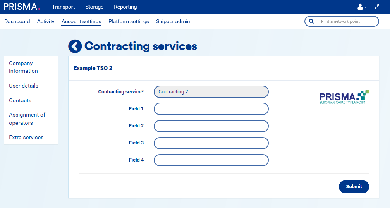Toggle fullscreen with the expand arrows icon
Viewport: 390px width, 208px height.
[x=377, y=7]
